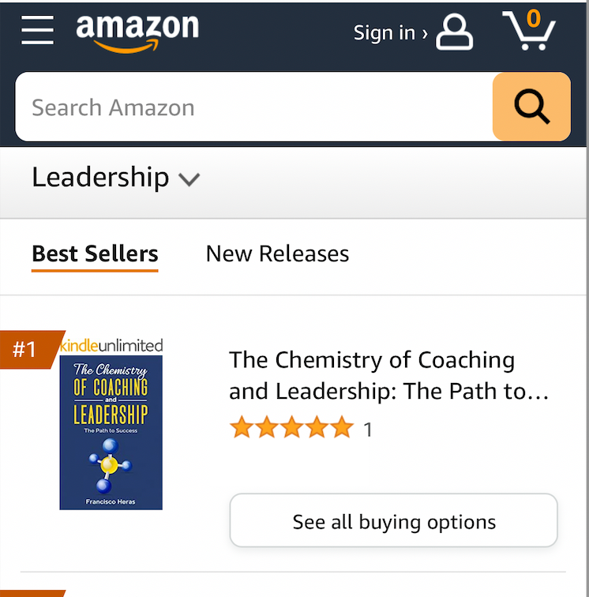The width and height of the screenshot is (589, 597).
Task: Open The Chemistry of Coaching title link
Action: [x=388, y=376]
